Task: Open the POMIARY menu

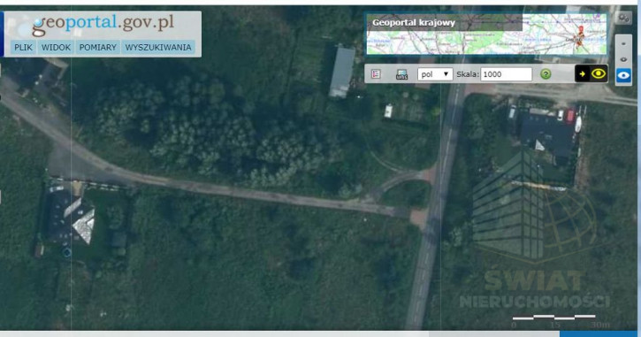Action: pos(98,48)
